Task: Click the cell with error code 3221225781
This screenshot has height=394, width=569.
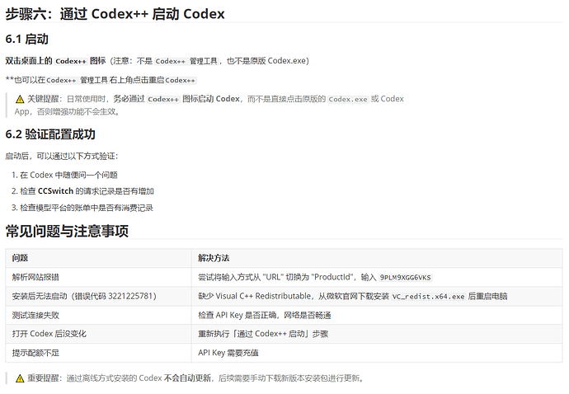Action: click(98, 297)
